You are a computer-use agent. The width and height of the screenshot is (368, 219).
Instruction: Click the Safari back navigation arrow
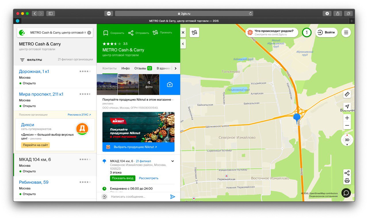[x=34, y=13]
